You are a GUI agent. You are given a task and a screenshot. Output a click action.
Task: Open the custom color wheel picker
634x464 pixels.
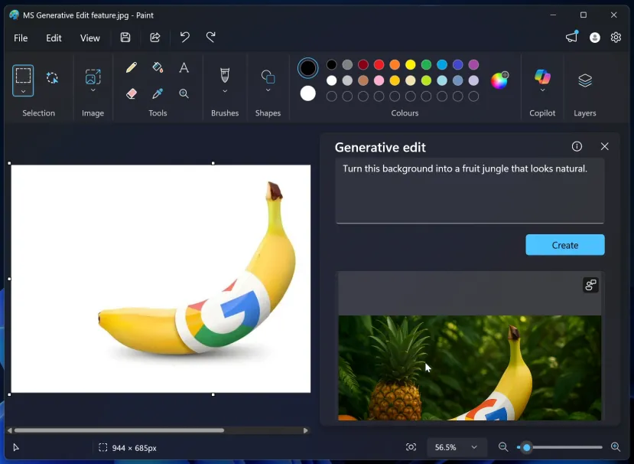pos(500,80)
